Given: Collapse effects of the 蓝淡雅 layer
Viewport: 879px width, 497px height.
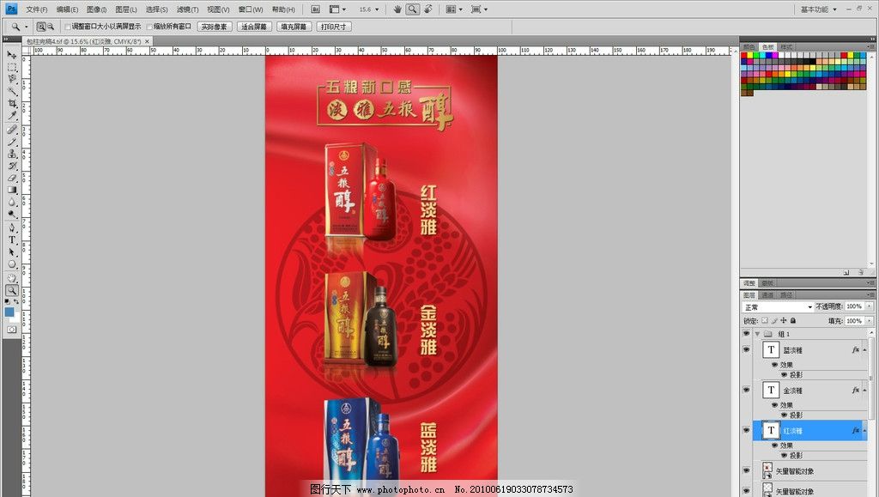Looking at the screenshot, I should click(864, 350).
